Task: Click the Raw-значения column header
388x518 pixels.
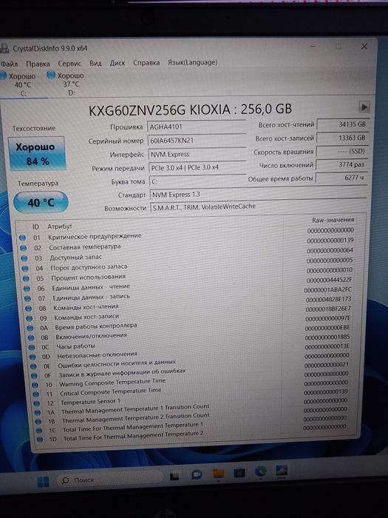Action: (x=333, y=220)
